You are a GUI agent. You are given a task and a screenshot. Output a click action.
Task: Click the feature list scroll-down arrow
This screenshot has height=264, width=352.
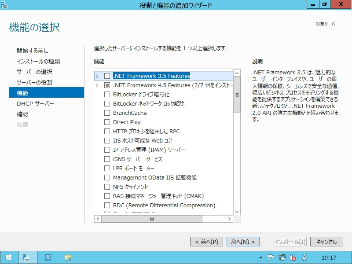click(x=237, y=212)
